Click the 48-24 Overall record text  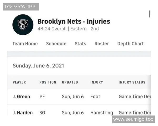tap(52, 29)
